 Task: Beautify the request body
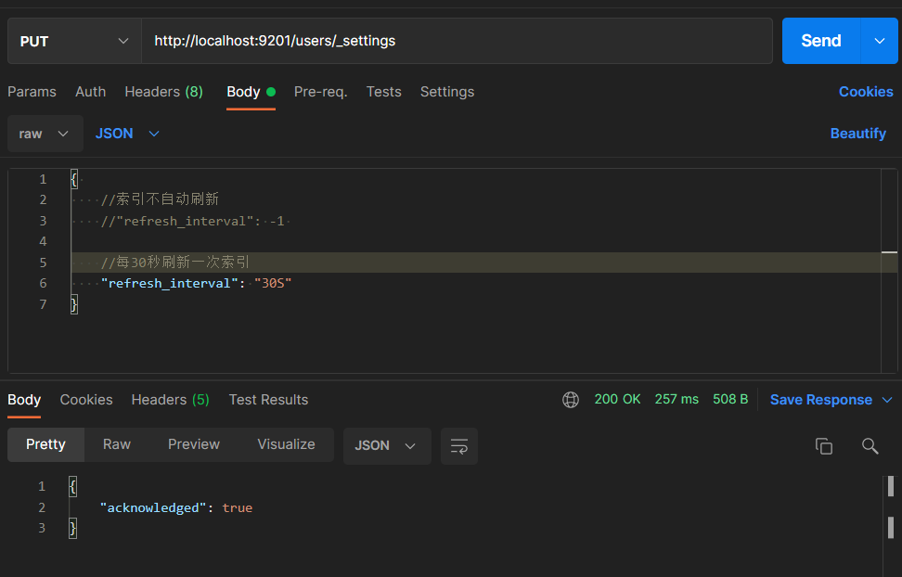click(857, 134)
